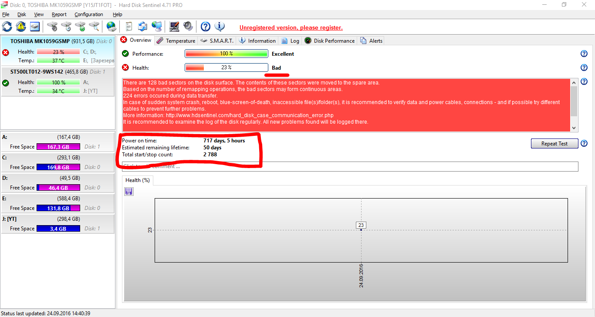Click the help icon beside Health row
This screenshot has width=595, height=317.
584,68
